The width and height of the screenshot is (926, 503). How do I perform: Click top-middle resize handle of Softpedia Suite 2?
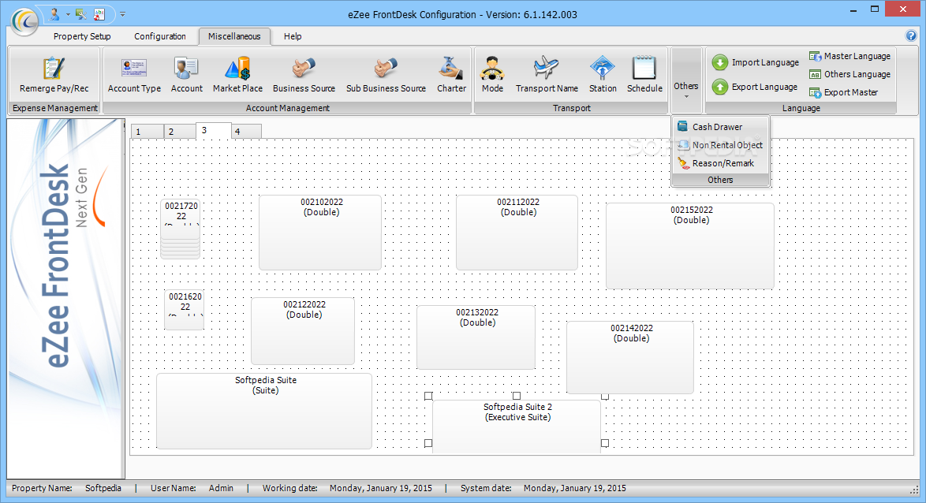click(x=517, y=396)
